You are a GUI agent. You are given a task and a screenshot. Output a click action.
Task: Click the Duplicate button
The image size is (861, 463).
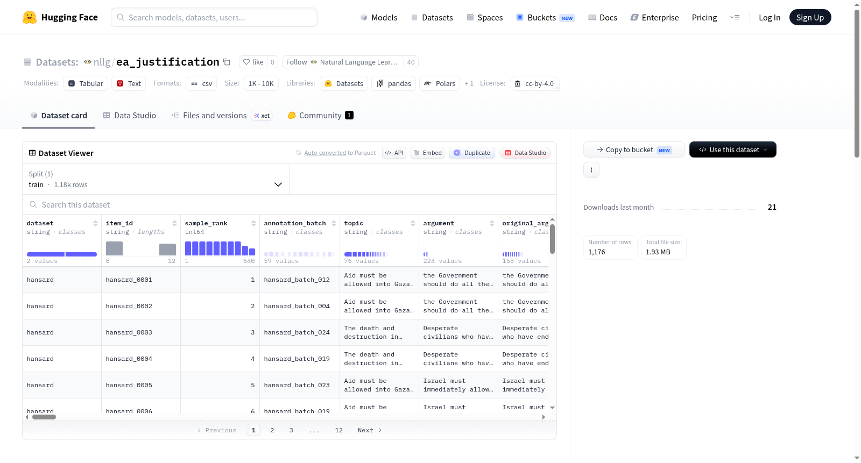click(x=472, y=153)
